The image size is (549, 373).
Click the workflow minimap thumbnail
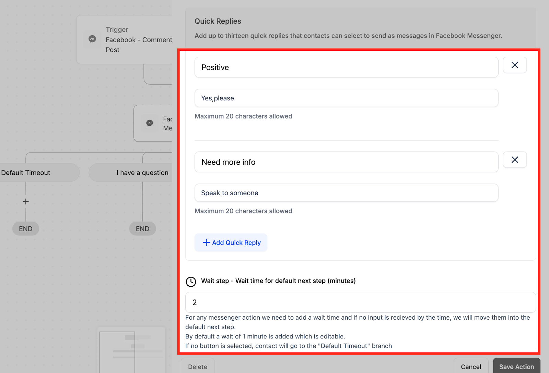[x=131, y=350]
